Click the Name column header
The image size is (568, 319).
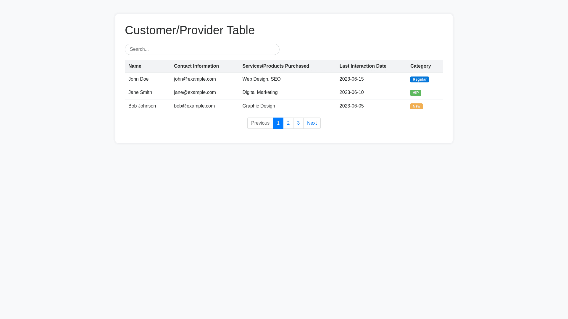[135, 66]
